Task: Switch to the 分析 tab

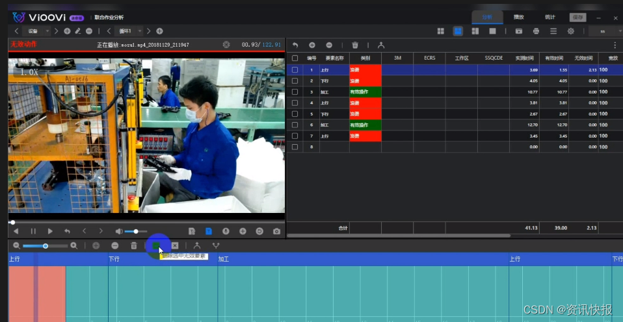Action: click(x=487, y=18)
